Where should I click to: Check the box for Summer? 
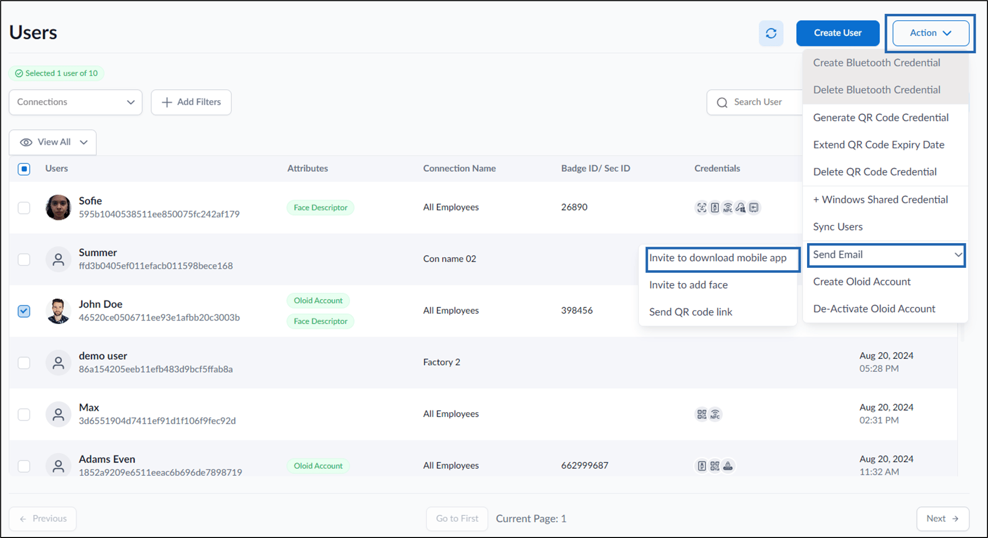(24, 259)
